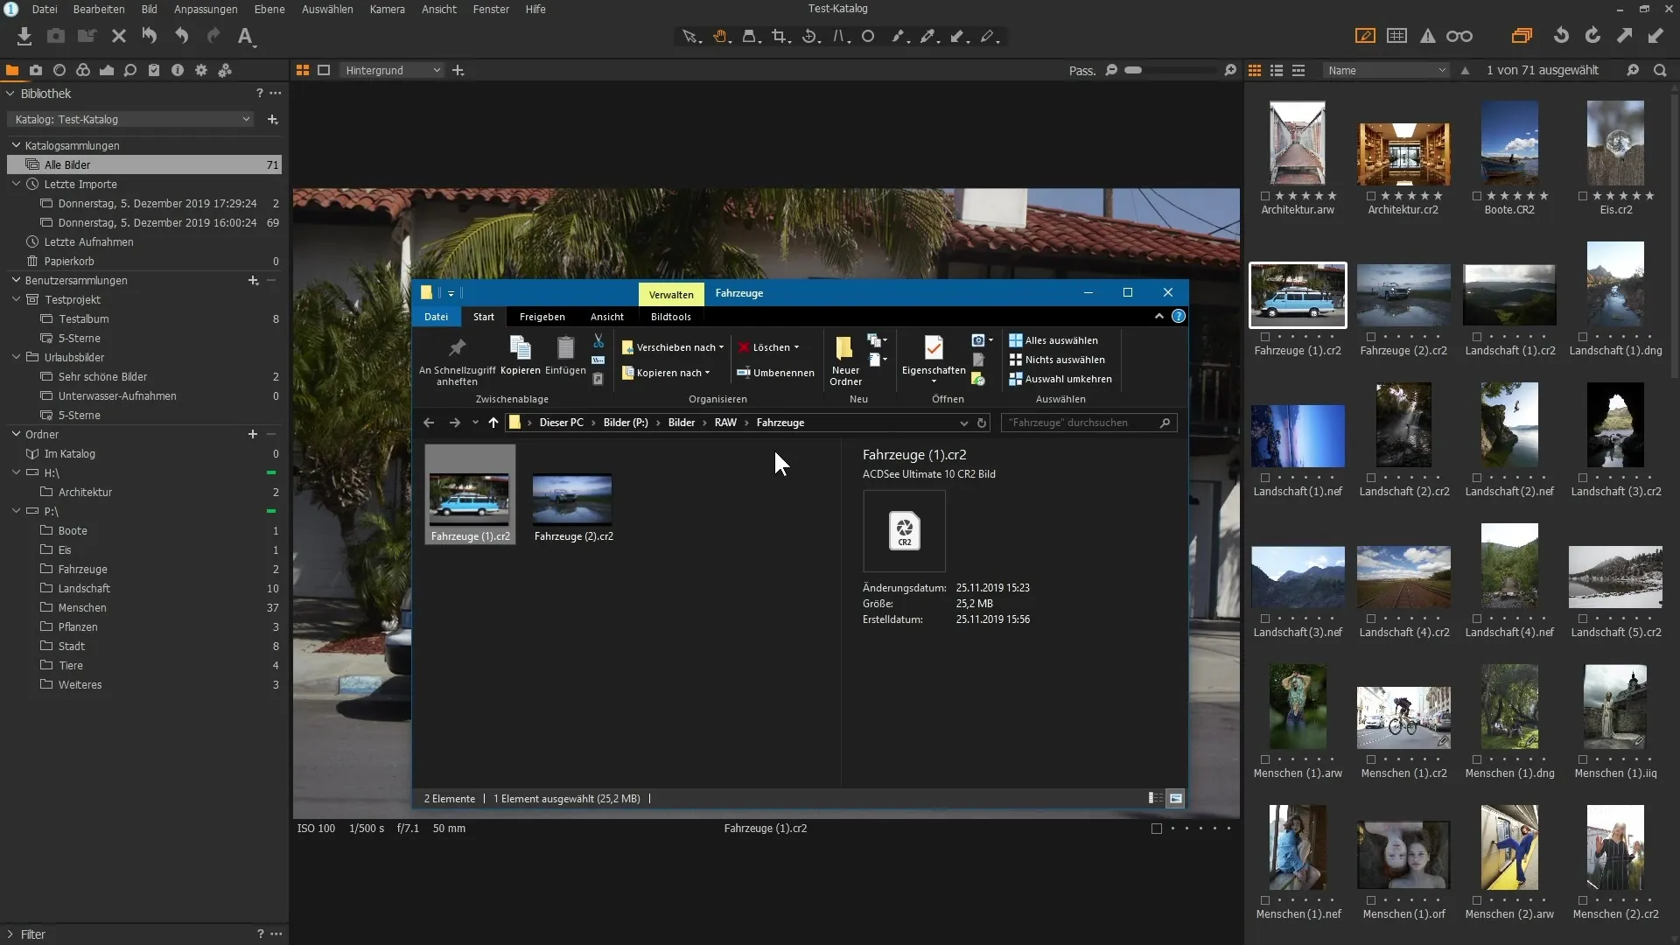Open the Color tool tab three-circles icon
The image size is (1680, 945).
(83, 70)
